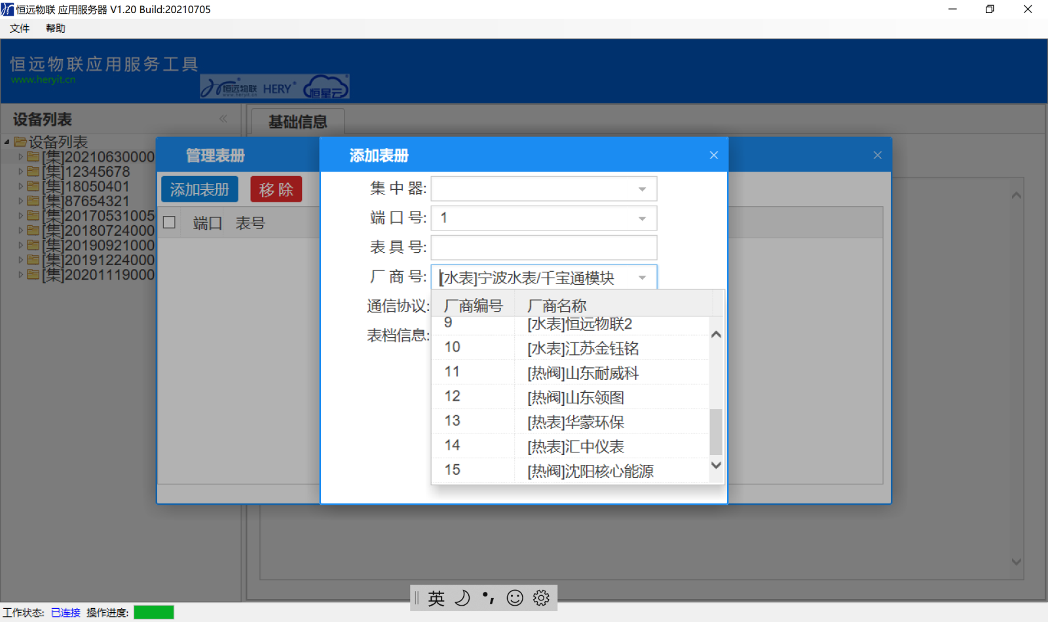The image size is (1048, 622).
Task: Open the 文件 menu
Action: [20, 28]
